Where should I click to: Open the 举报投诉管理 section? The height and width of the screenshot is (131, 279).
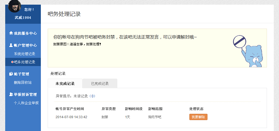[x=25, y=94]
